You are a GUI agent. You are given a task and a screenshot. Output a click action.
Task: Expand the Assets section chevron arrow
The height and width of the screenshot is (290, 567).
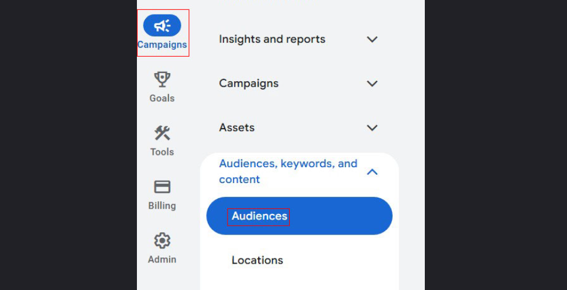pyautogui.click(x=372, y=127)
